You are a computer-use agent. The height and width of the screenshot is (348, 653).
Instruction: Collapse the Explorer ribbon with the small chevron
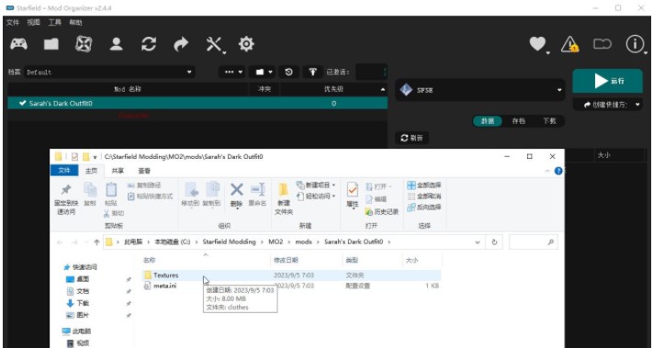[547, 171]
